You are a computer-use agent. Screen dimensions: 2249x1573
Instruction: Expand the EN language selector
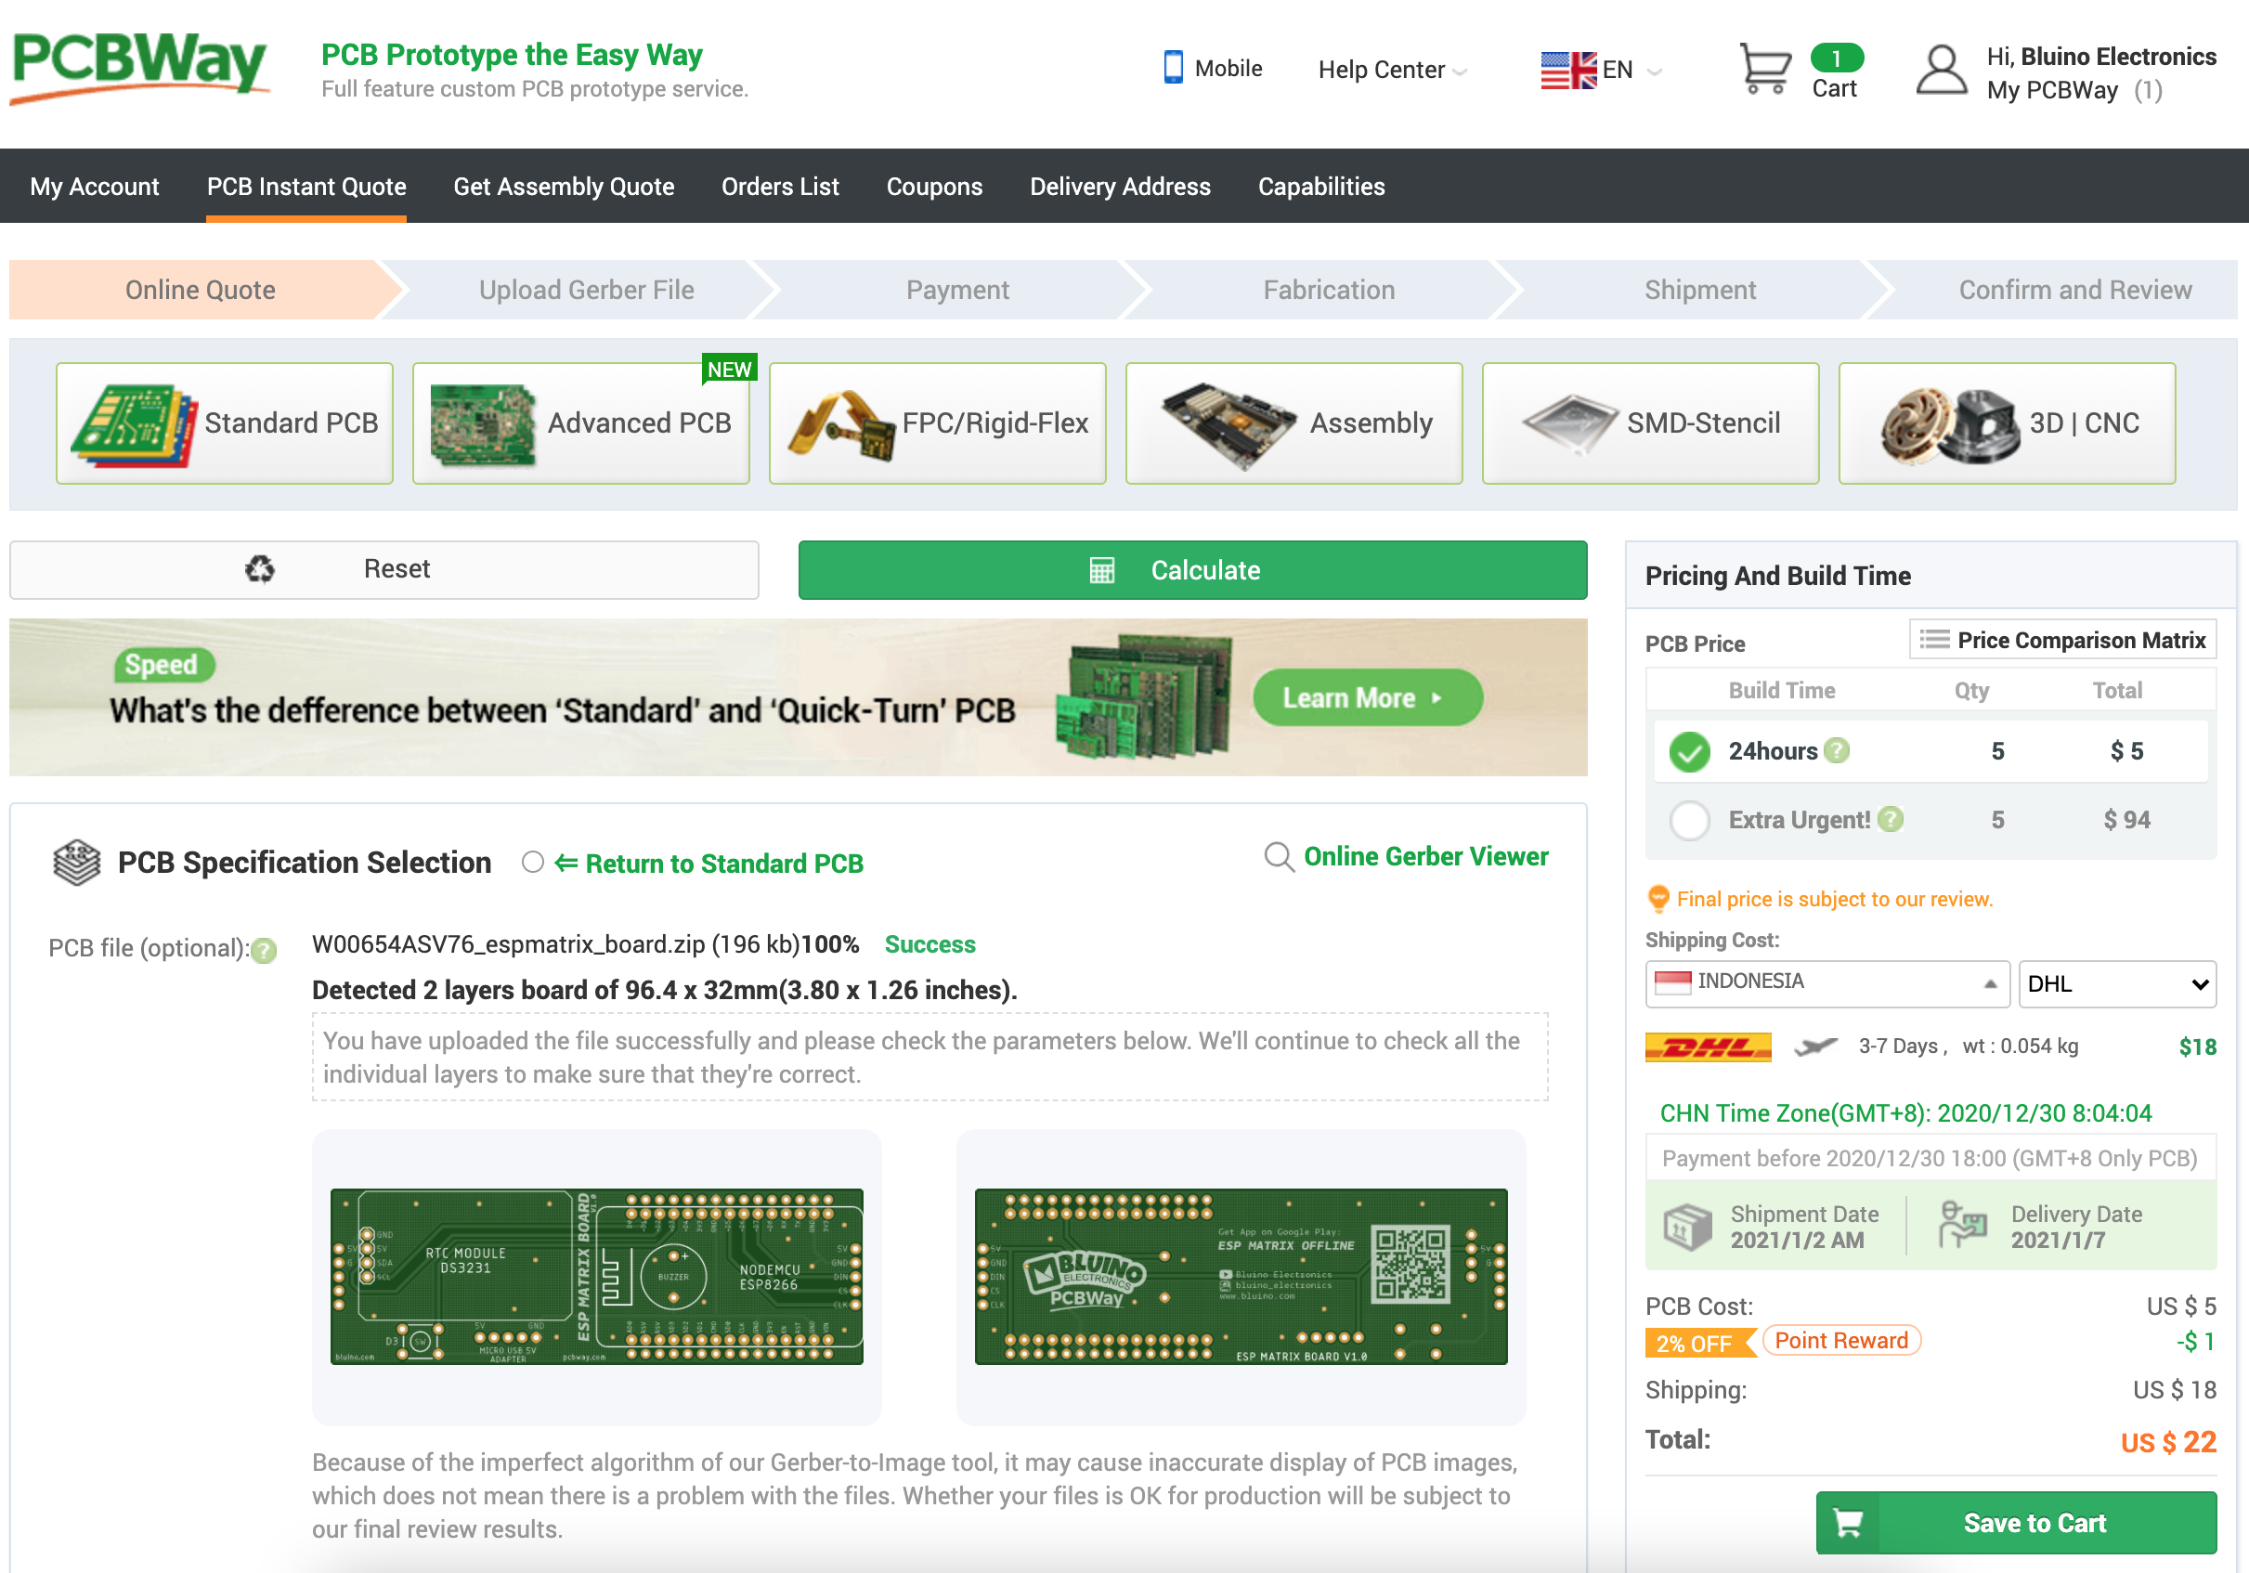click(x=1602, y=70)
